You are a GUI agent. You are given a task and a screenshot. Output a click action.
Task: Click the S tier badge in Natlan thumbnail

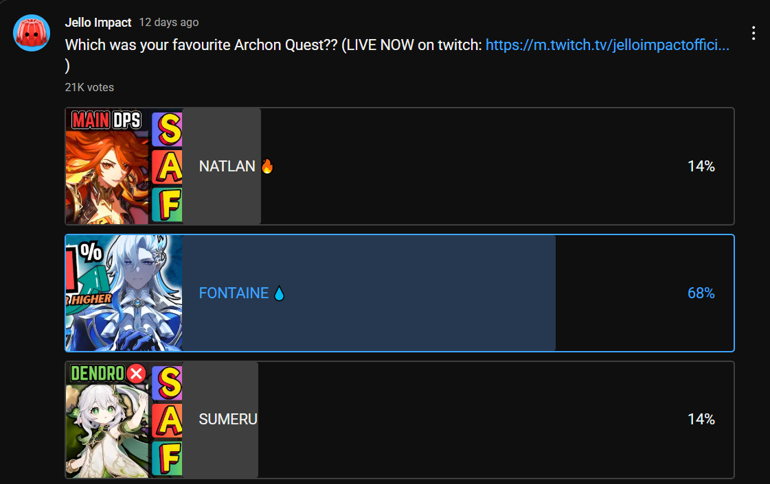[168, 130]
